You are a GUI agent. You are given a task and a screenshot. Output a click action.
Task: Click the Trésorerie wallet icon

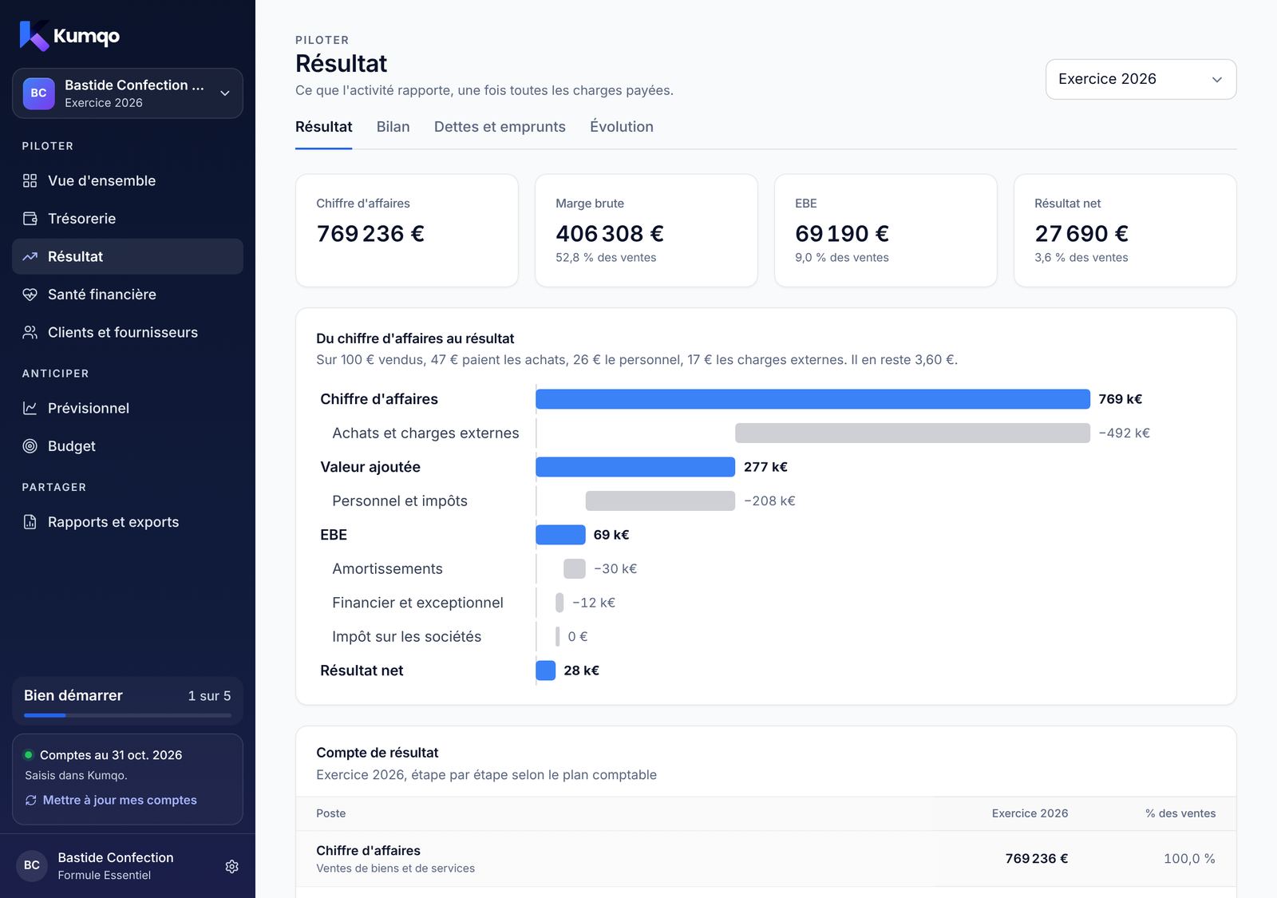30,219
